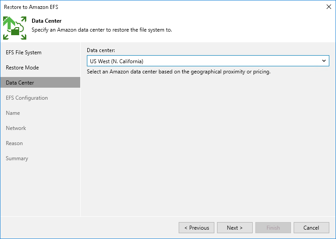Switch to the Reason step
Screen dimensions: 336x239
[14, 143]
